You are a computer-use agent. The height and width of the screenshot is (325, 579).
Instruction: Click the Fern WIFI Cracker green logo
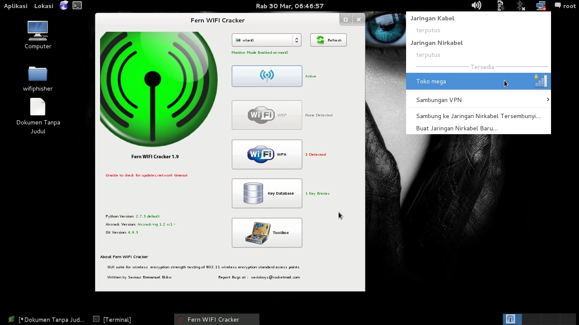pos(159,89)
